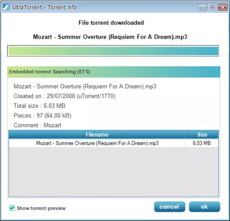Toggle the Show torrent preview checkbox
230x221 pixels.
[12, 208]
